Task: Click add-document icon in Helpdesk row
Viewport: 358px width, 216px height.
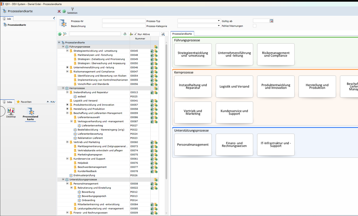Action: [152, 163]
